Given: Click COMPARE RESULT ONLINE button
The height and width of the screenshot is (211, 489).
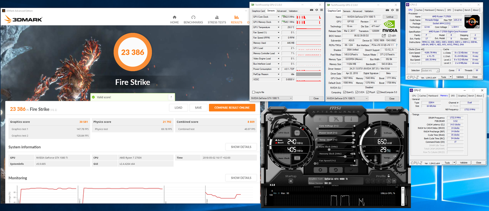Looking at the screenshot, I should [232, 107].
